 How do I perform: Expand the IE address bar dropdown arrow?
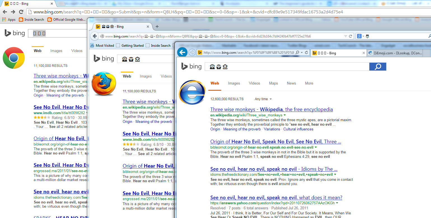302,53
